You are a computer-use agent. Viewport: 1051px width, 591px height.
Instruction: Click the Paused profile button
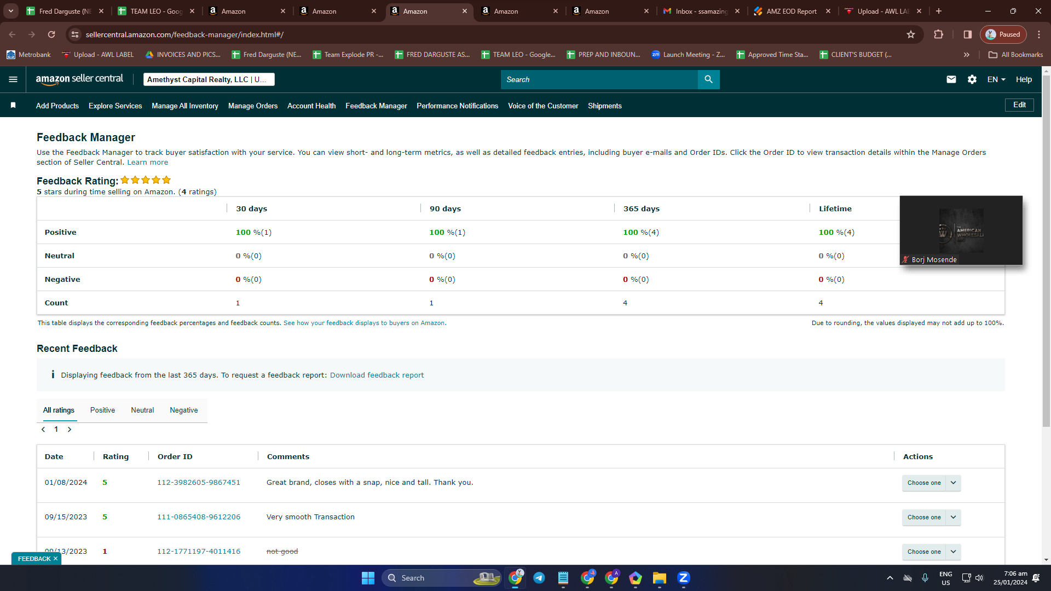[1003, 34]
